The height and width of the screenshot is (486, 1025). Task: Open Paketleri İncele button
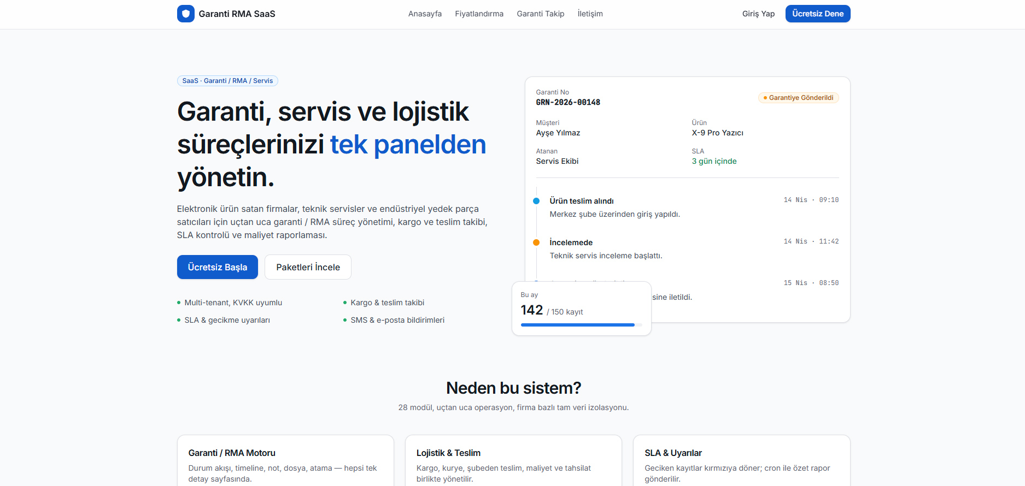[308, 267]
